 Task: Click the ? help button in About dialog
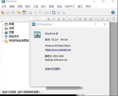pos(95,24)
